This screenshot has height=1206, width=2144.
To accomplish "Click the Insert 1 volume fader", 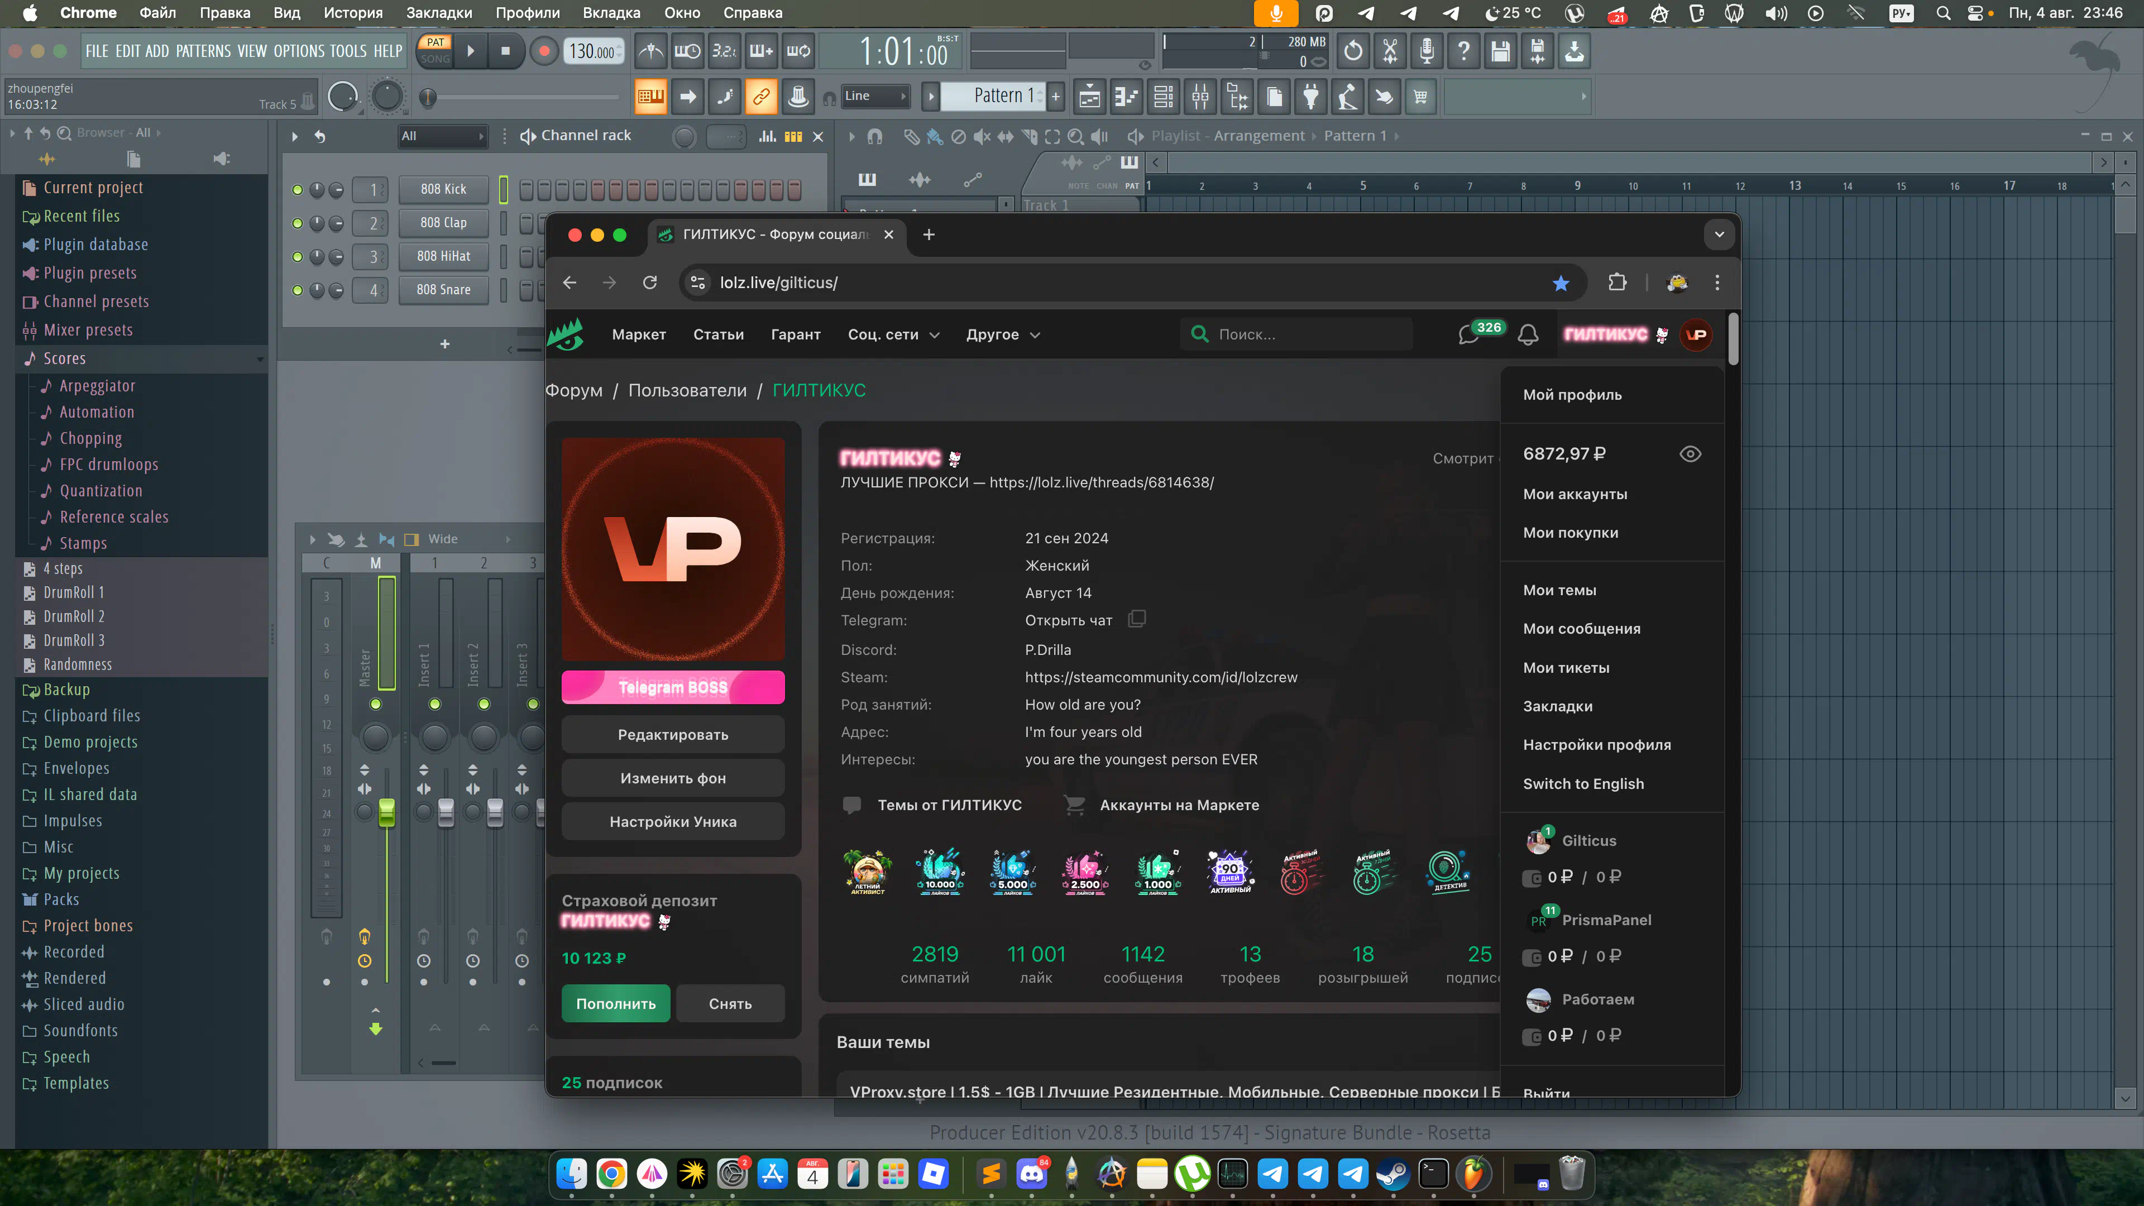I will pyautogui.click(x=446, y=812).
